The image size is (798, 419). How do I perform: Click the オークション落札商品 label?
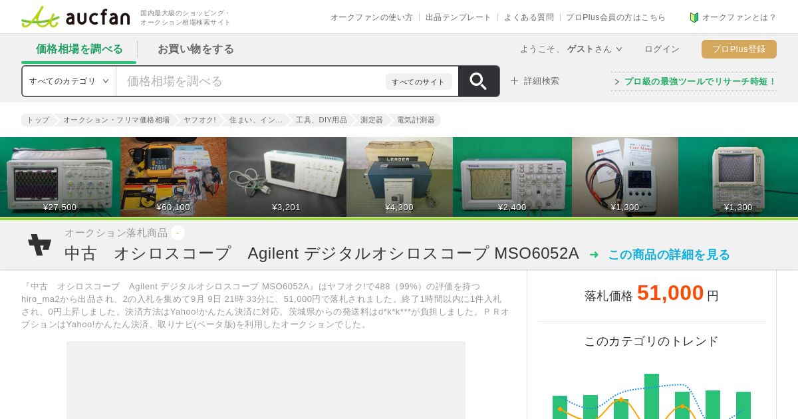(116, 233)
